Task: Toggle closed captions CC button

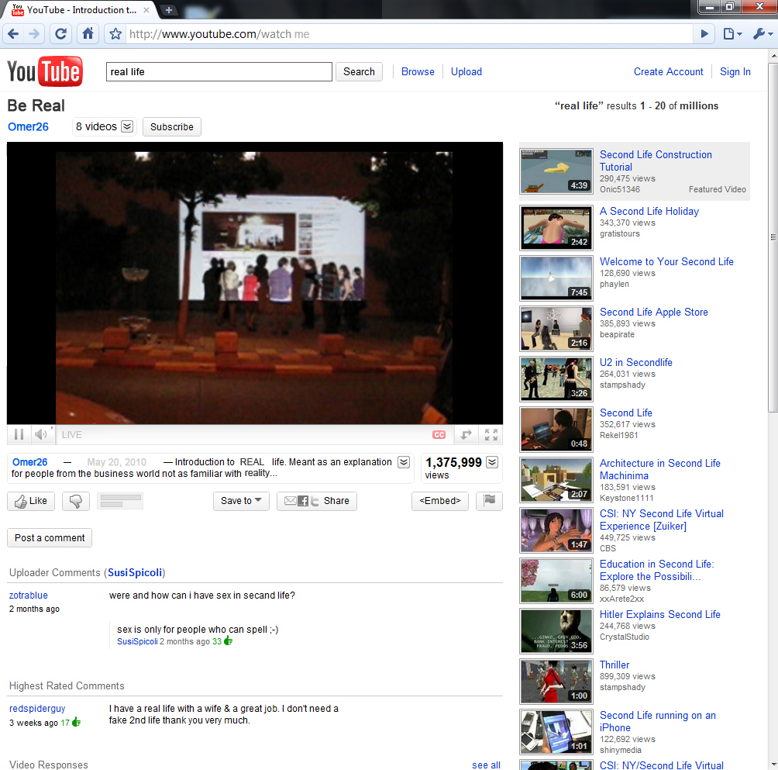Action: click(x=439, y=435)
